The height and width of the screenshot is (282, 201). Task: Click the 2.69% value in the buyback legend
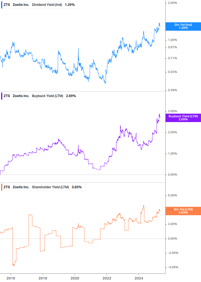pyautogui.click(x=71, y=96)
